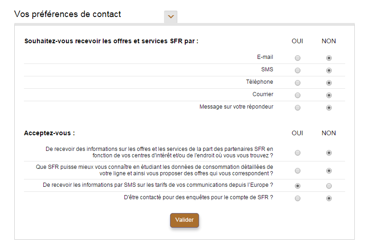Select NON for Téléphone contact

tap(329, 83)
